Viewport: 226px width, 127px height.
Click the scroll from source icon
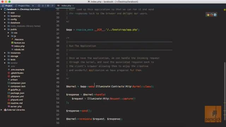(39, 6)
